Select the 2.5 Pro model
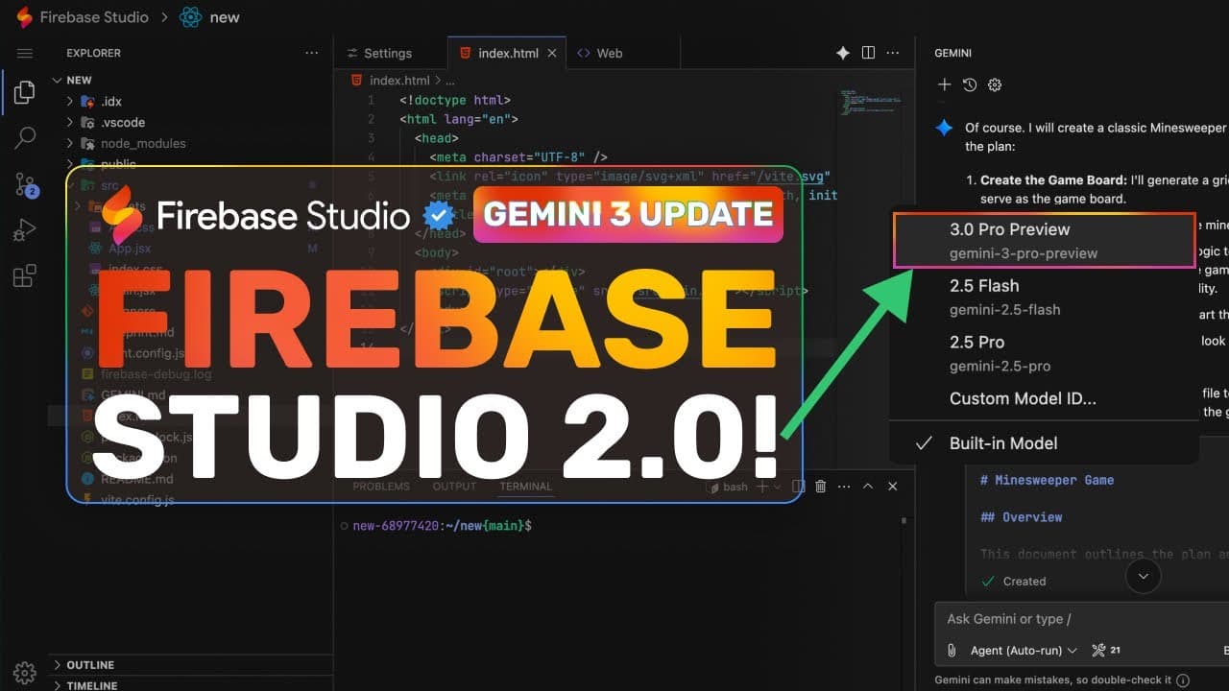This screenshot has height=691, width=1229. 1045,353
